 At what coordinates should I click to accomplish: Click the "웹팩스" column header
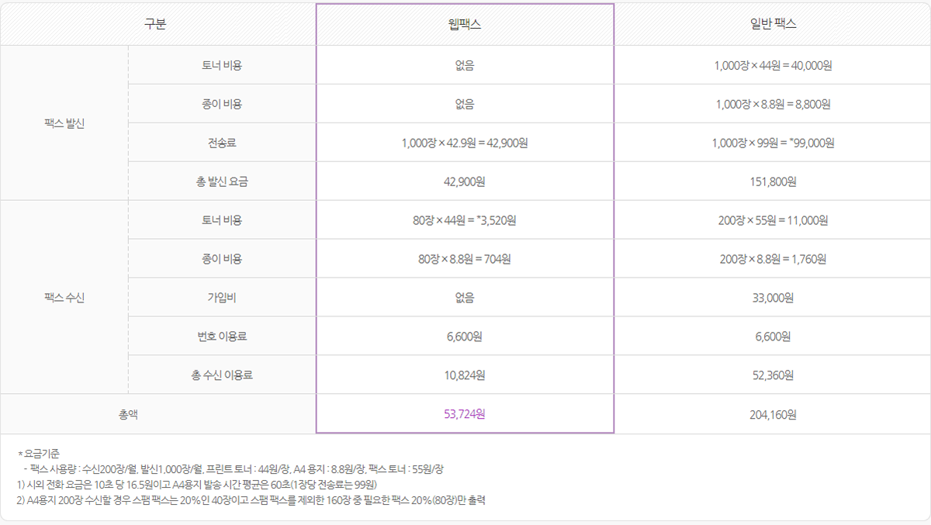click(x=465, y=24)
